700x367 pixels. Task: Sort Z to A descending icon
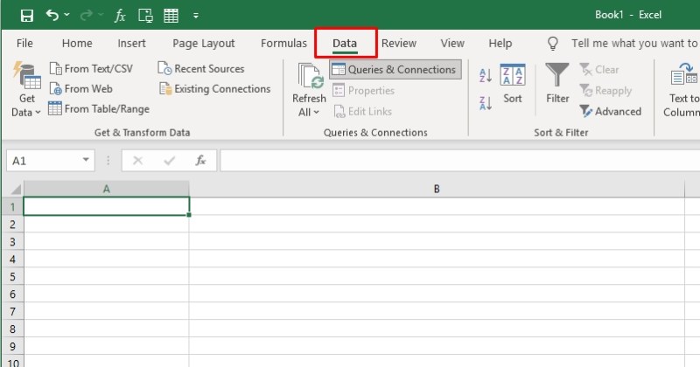[486, 103]
